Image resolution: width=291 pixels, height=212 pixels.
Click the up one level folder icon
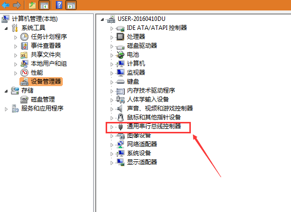point(32,5)
